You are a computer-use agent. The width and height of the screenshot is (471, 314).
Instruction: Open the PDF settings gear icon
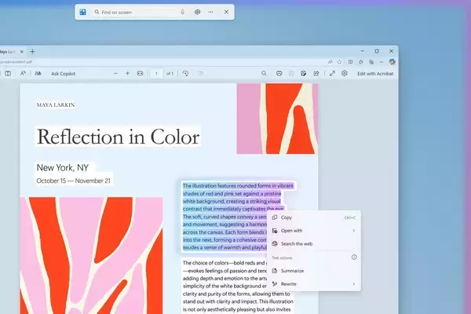[344, 73]
